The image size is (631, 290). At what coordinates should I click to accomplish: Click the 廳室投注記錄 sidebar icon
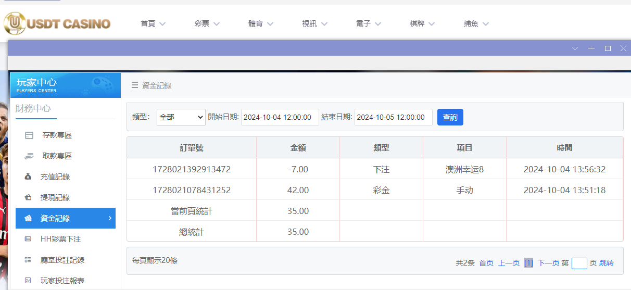(28, 260)
